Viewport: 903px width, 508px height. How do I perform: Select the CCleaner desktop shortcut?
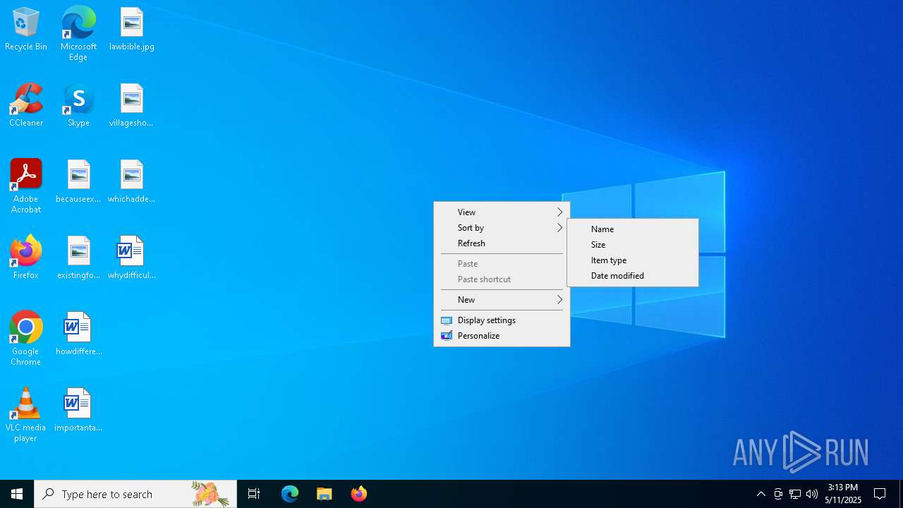[x=26, y=106]
